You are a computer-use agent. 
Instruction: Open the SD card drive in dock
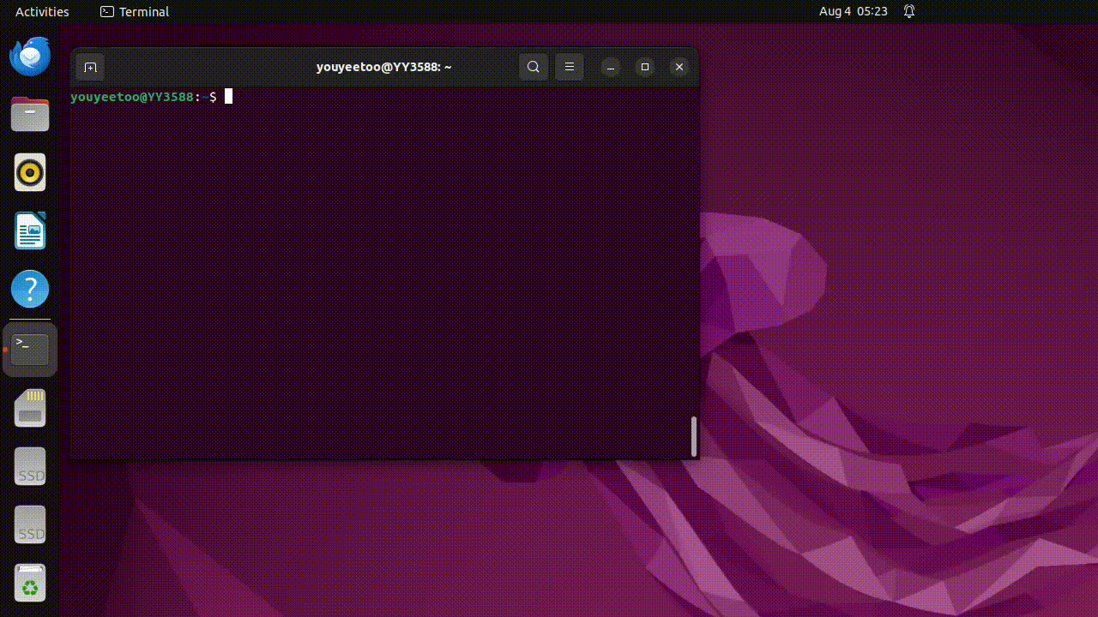pos(30,409)
